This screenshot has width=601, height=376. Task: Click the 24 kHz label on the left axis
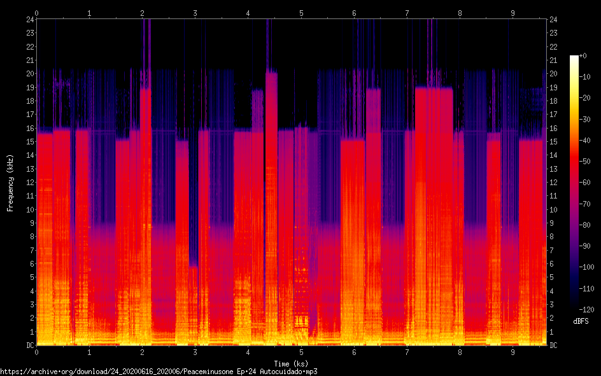pos(29,19)
